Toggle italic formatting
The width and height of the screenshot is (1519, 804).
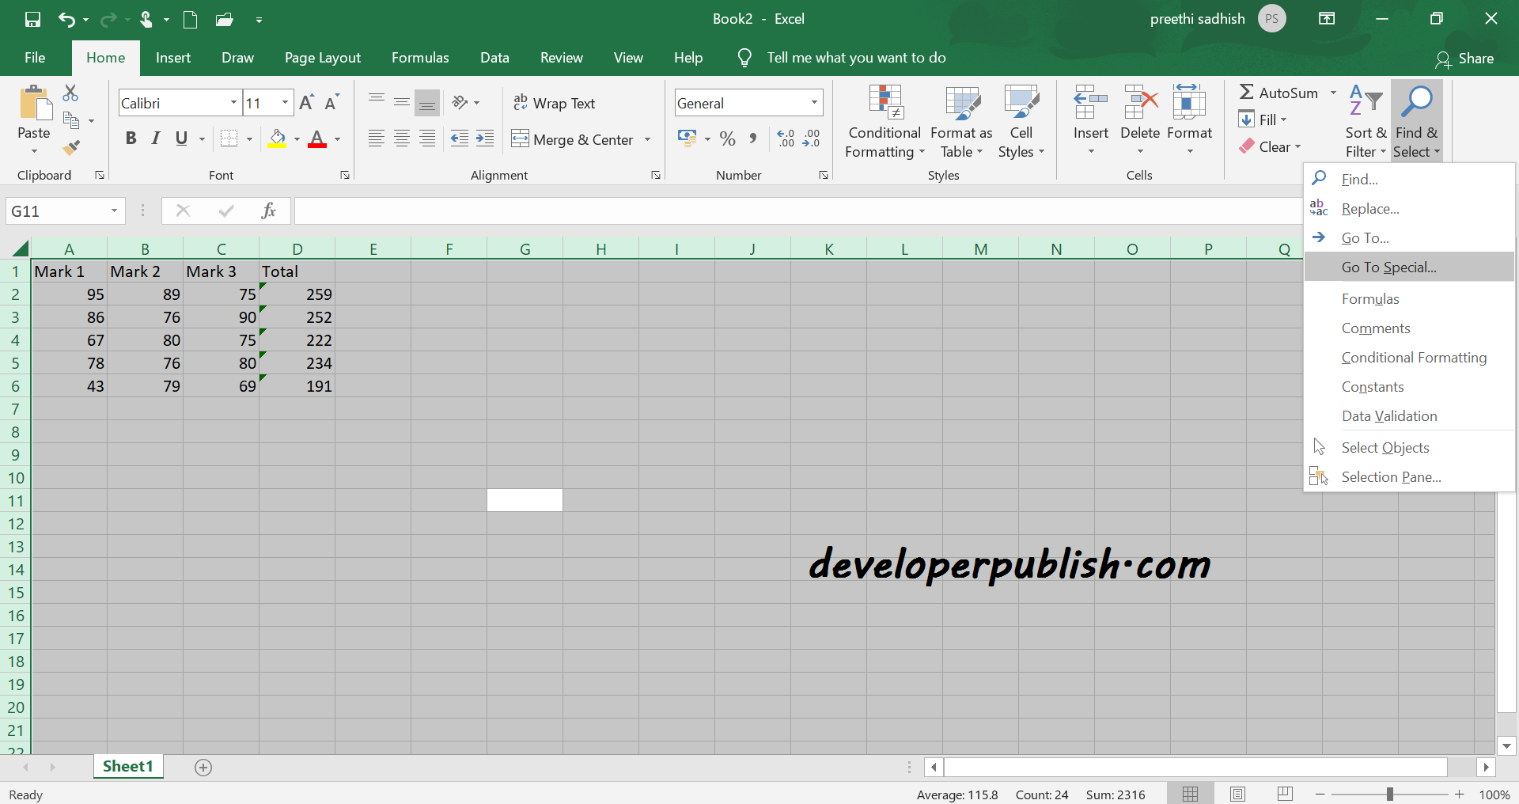[155, 138]
